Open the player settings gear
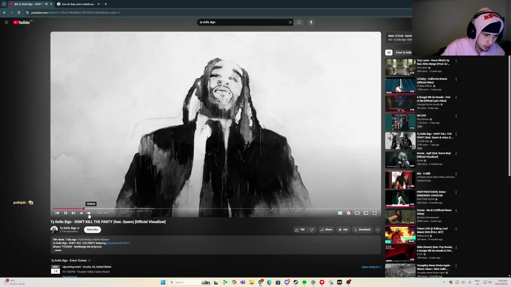 (349, 213)
